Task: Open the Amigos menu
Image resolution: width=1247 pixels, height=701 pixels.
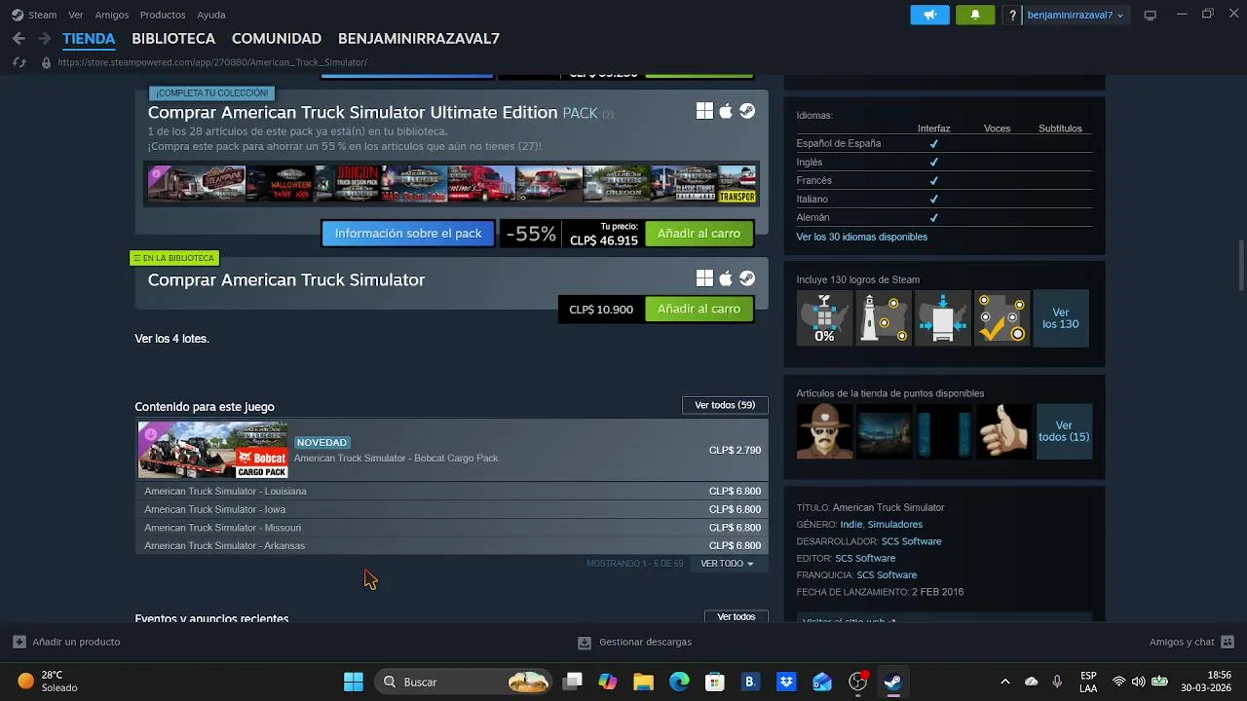Action: [112, 15]
